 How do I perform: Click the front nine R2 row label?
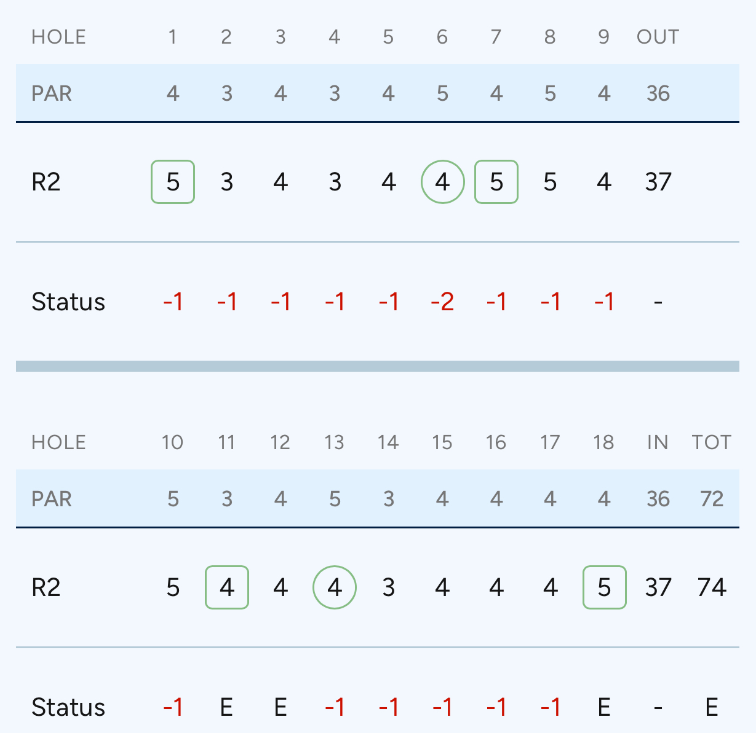[46, 182]
